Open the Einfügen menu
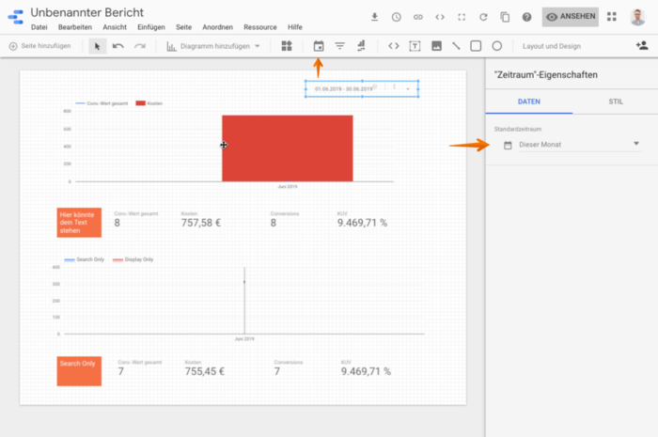Image resolution: width=658 pixels, height=437 pixels. point(151,27)
